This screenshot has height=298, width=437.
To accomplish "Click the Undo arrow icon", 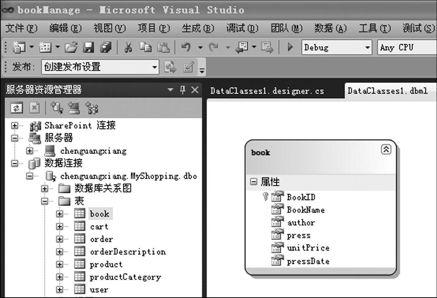I will point(186,47).
